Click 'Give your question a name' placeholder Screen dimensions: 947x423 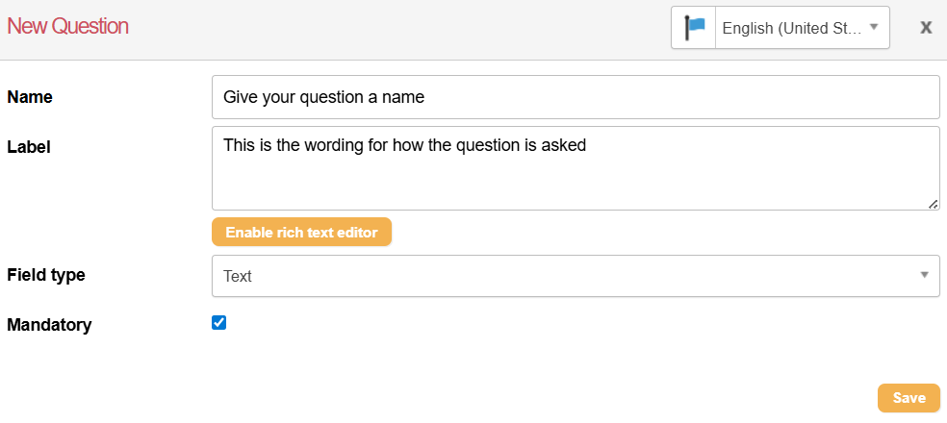[323, 97]
